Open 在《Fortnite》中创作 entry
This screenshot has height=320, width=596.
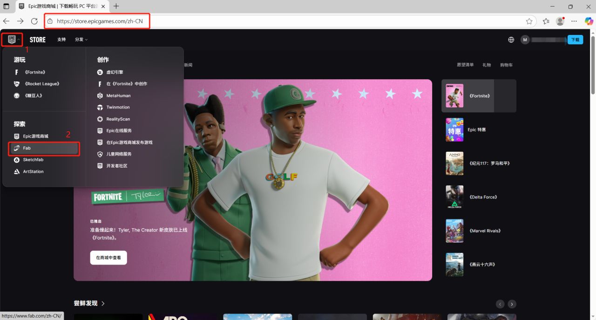[x=127, y=84]
